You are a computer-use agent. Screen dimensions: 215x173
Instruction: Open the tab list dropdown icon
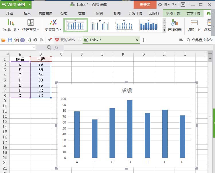click(x=181, y=40)
